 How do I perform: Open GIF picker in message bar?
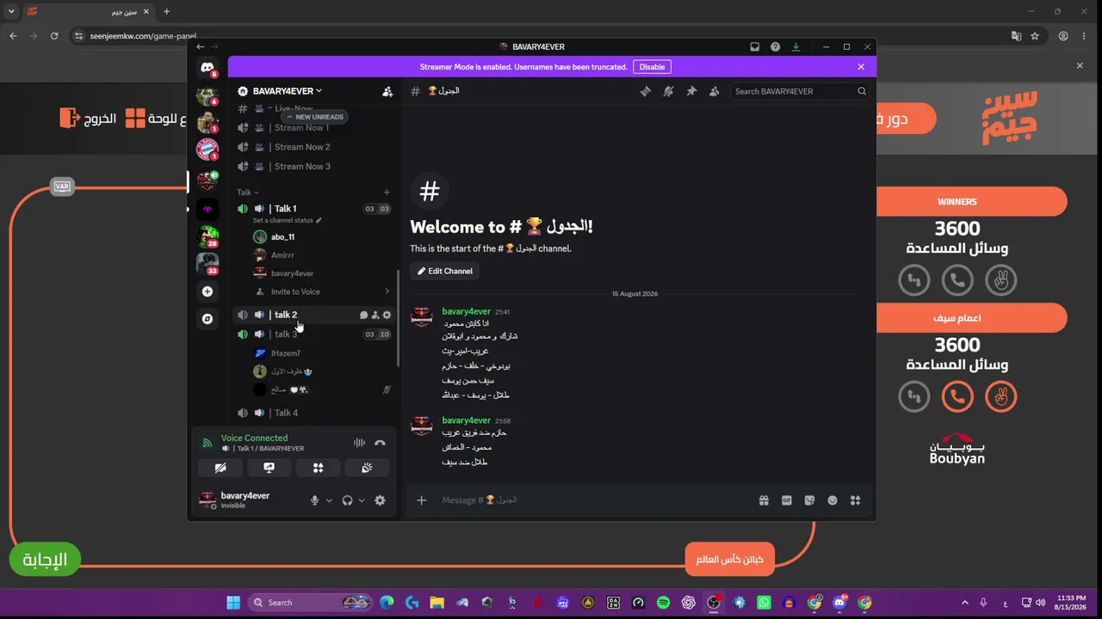click(x=787, y=500)
